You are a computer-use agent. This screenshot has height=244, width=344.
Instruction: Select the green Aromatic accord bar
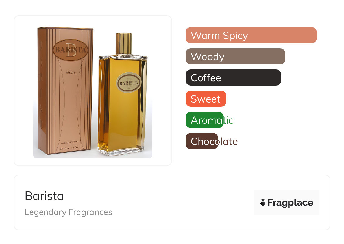(x=204, y=120)
